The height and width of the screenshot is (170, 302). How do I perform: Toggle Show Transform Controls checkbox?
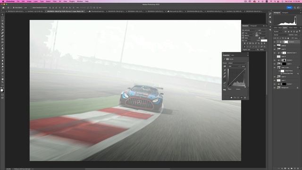tap(32, 8)
